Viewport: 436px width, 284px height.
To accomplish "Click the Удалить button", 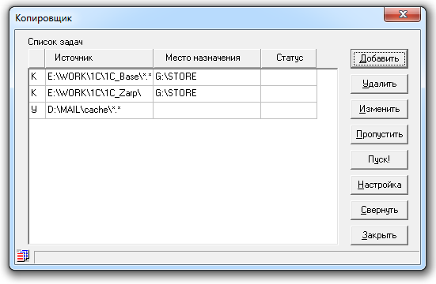I will coord(379,84).
